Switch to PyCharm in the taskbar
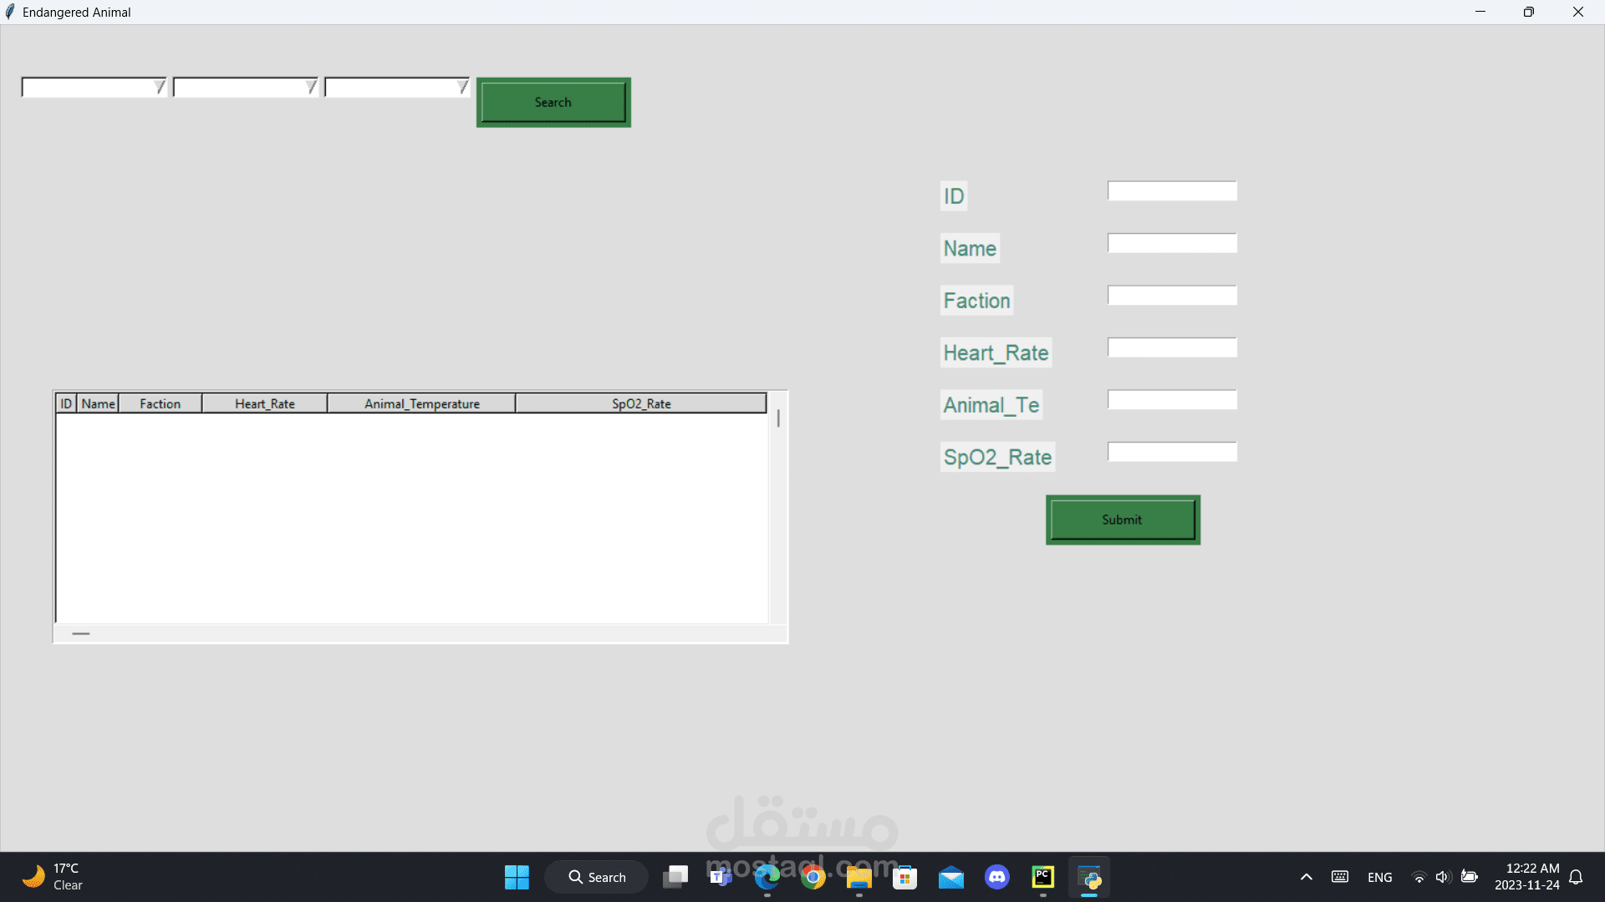This screenshot has width=1605, height=902. coord(1042,877)
